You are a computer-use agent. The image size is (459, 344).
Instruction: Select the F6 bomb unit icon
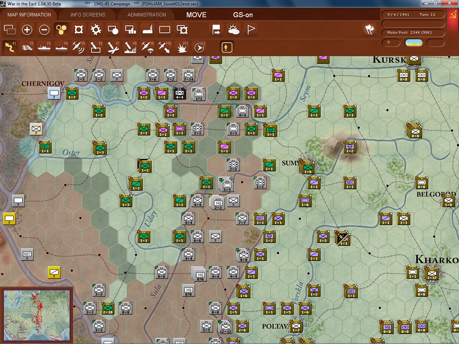tap(96, 47)
